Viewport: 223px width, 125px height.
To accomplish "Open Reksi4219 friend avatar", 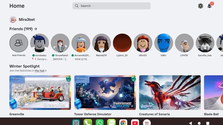I will click(x=101, y=43).
